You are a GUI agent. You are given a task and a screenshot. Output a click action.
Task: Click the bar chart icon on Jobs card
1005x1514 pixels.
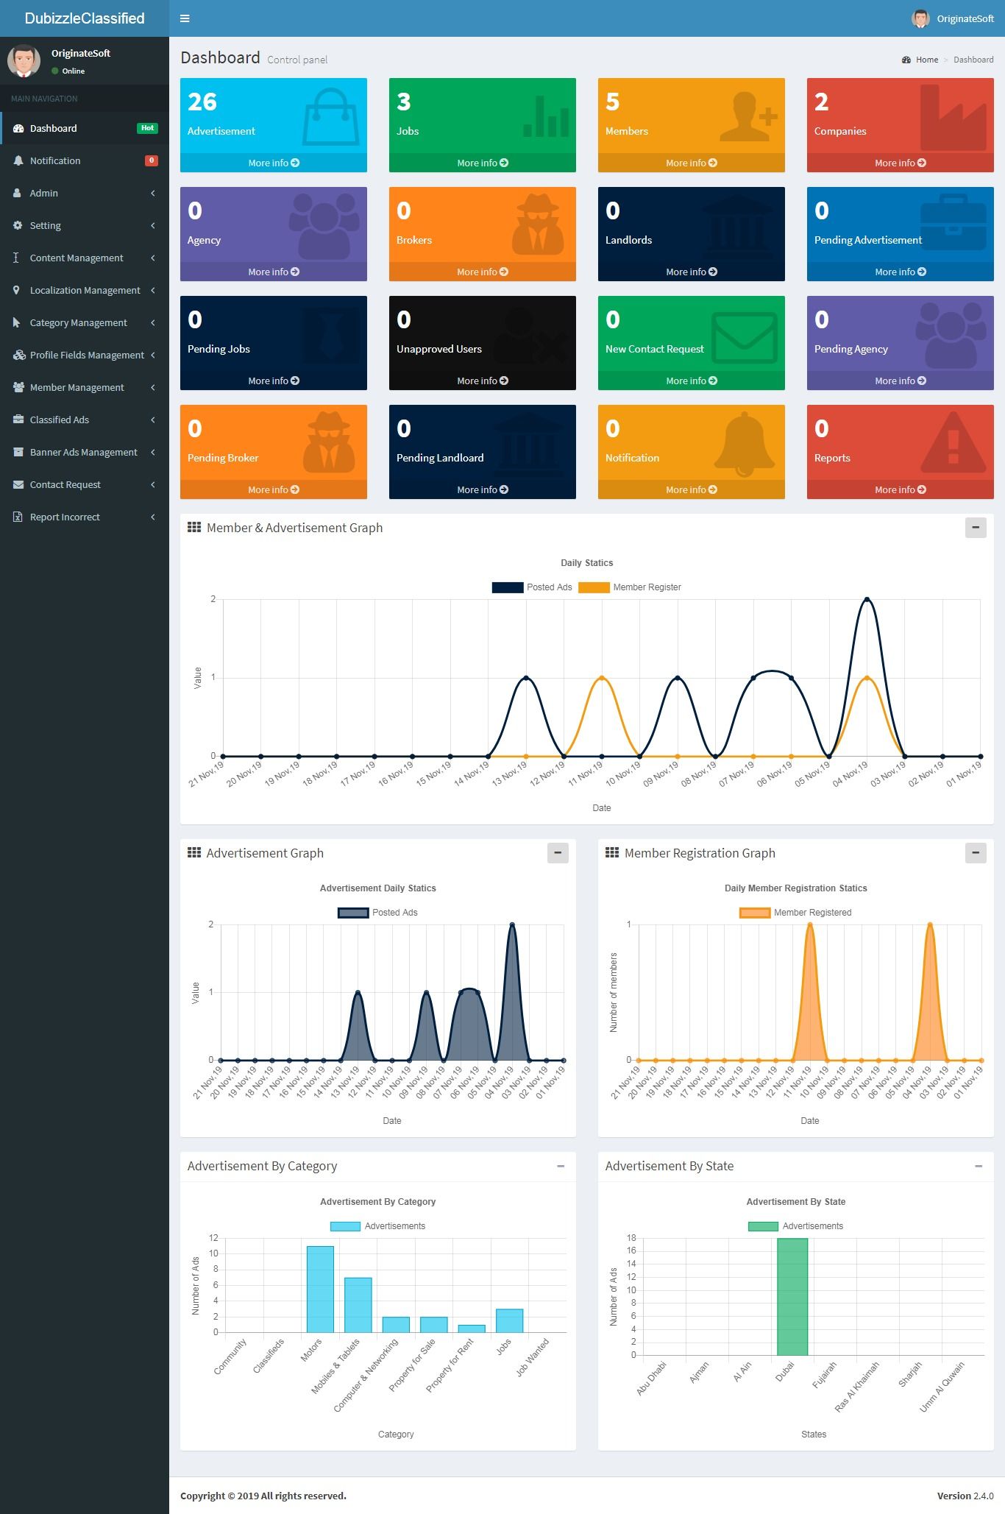pyautogui.click(x=546, y=116)
